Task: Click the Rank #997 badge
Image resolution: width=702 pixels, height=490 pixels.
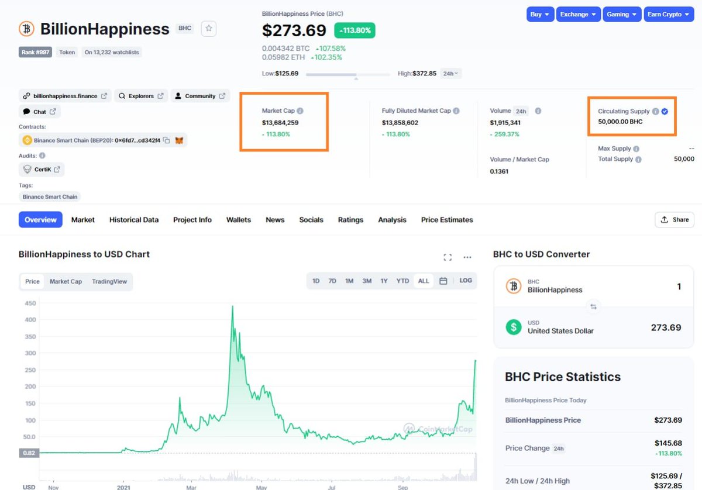Action: pyautogui.click(x=35, y=52)
